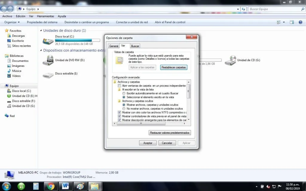Switch to the Buscar tab
Screen dimensions: 306x191
tap(135, 46)
